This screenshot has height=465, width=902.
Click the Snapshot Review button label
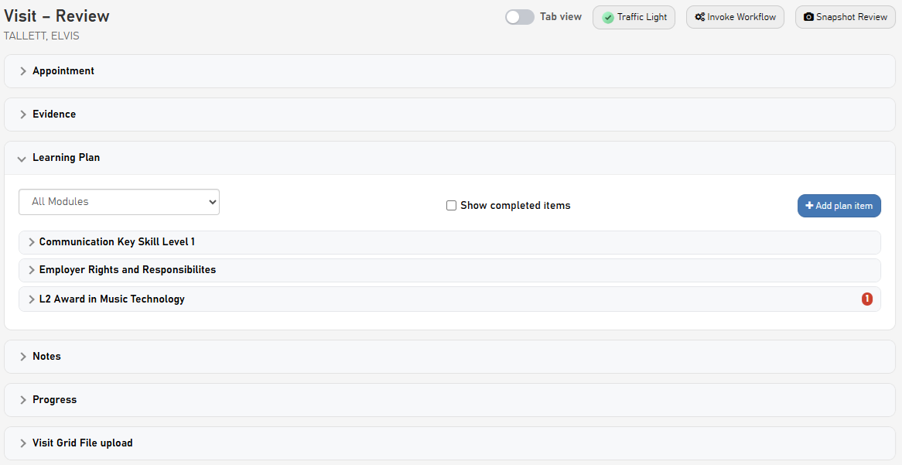pos(852,17)
